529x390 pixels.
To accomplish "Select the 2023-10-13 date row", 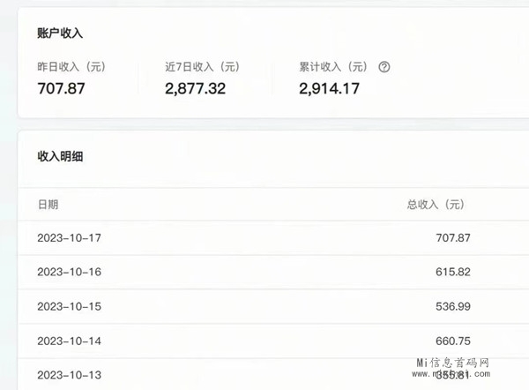I will click(70, 375).
